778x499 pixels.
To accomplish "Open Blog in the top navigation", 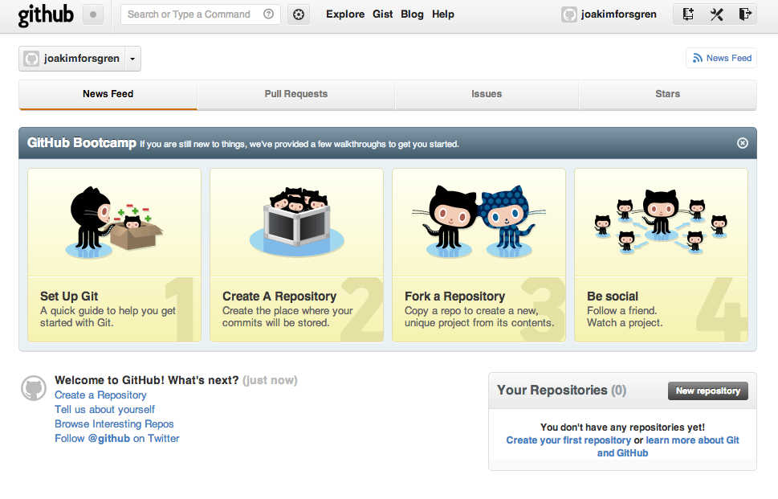I will [x=413, y=14].
